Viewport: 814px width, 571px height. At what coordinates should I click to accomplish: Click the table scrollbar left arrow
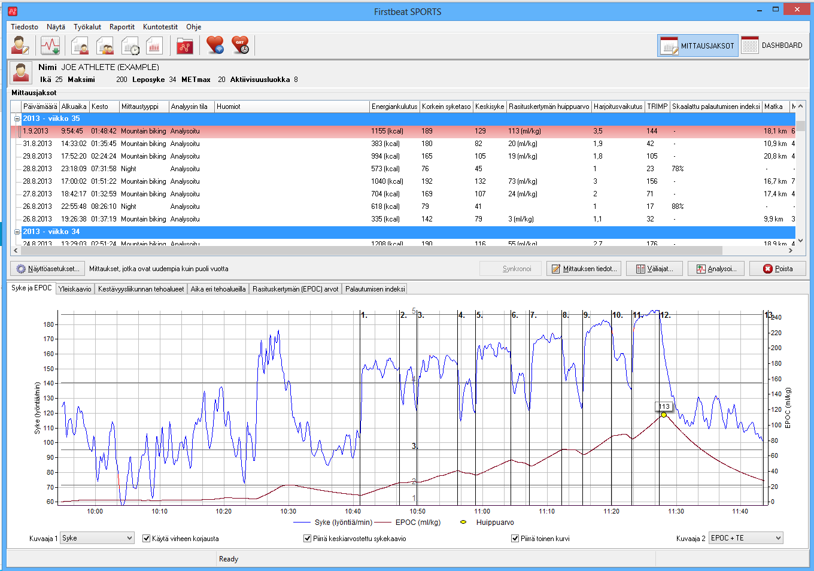point(16,250)
